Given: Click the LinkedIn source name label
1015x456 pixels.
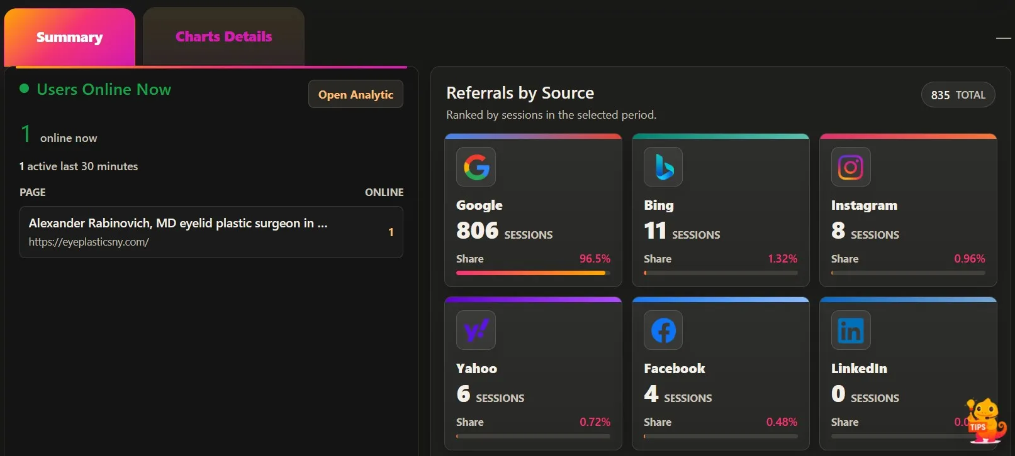Looking at the screenshot, I should pyautogui.click(x=859, y=369).
